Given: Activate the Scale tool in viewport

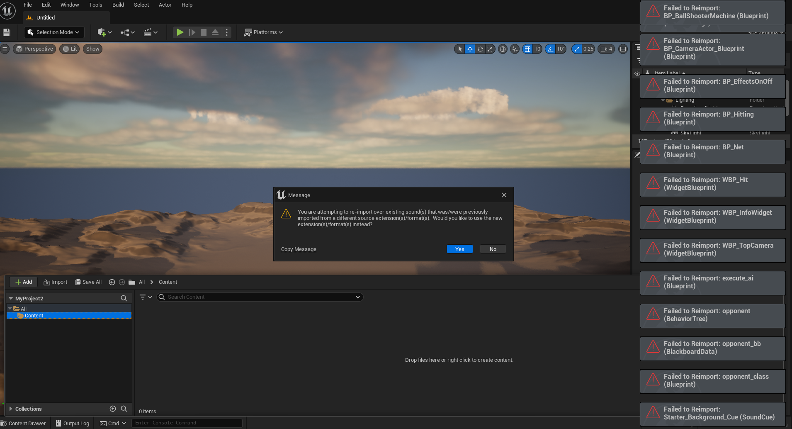Looking at the screenshot, I should click(x=490, y=49).
